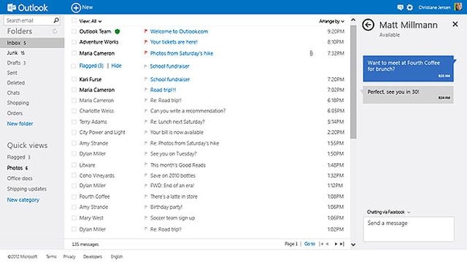Open the settings gear icon
The width and height of the screenshot is (467, 262).
[x=410, y=7]
